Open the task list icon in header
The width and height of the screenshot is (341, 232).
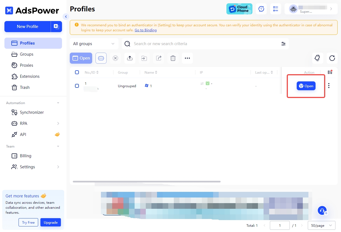pos(276,9)
